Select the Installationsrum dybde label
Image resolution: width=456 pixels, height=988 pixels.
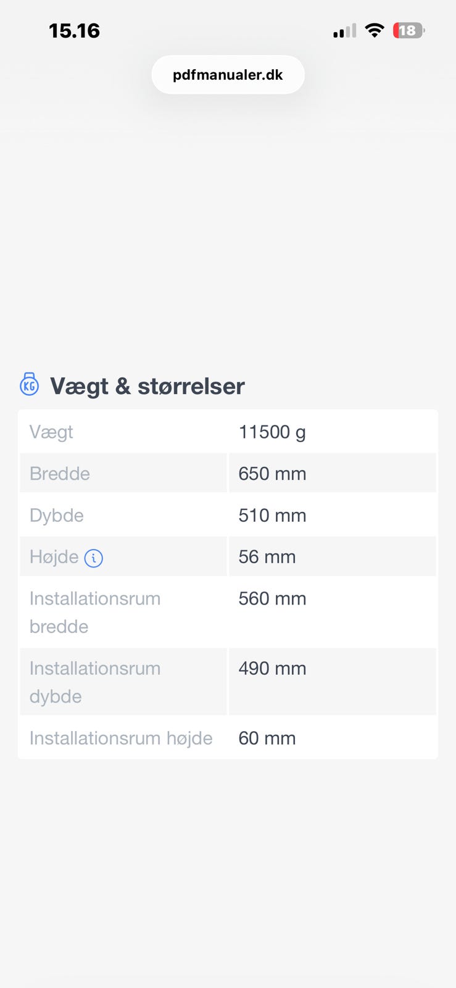coord(95,682)
